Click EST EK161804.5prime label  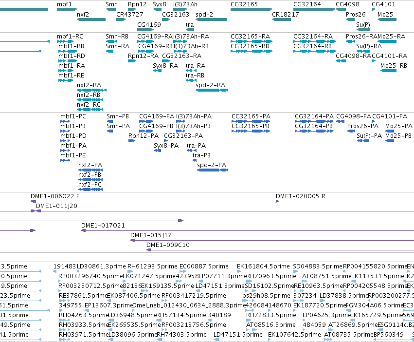coord(263,266)
